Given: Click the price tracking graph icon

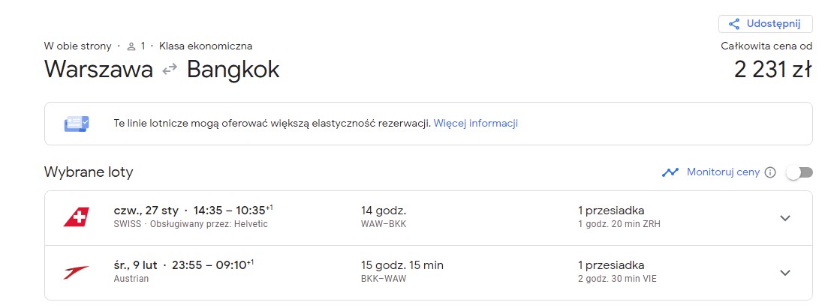Looking at the screenshot, I should tap(670, 172).
